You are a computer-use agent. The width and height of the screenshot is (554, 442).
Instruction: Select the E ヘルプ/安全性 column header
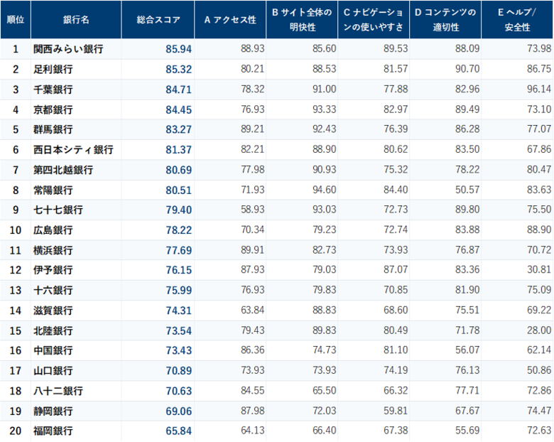point(517,19)
